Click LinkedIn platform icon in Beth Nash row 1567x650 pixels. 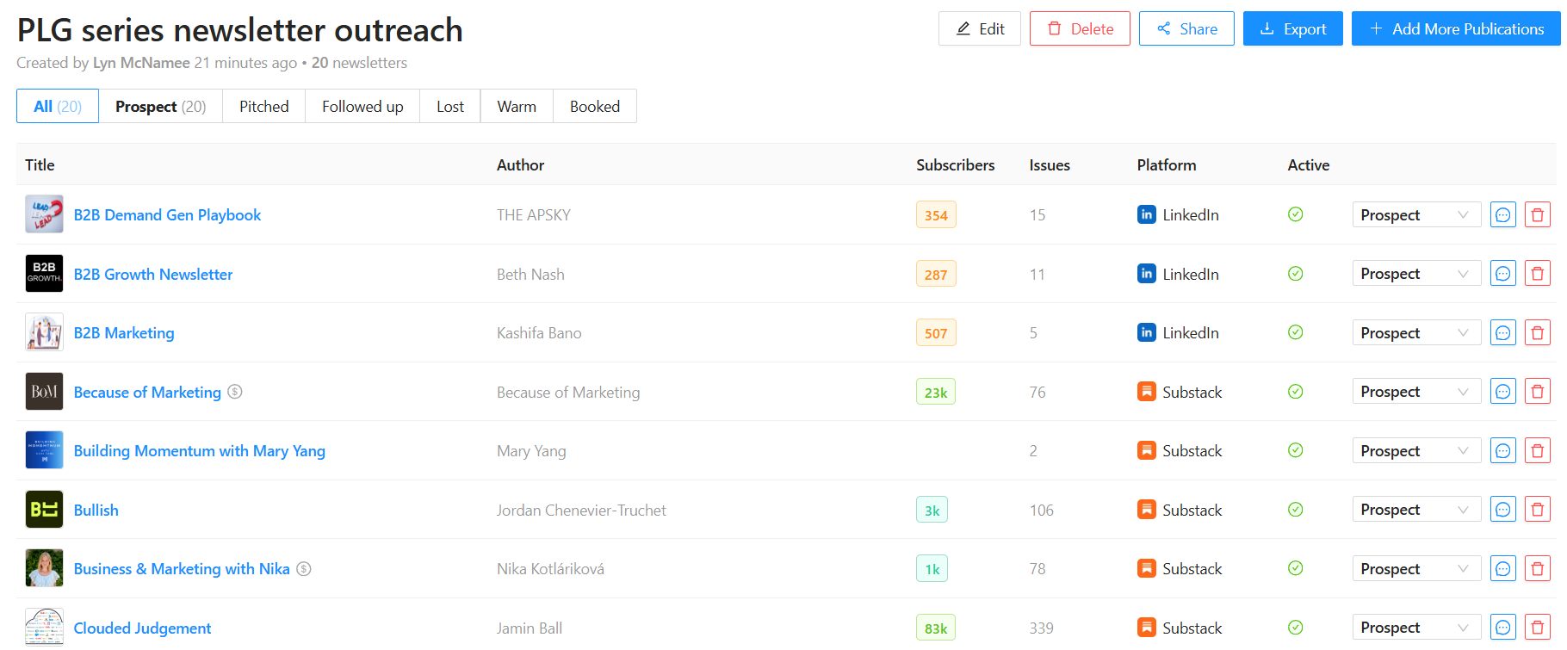pyautogui.click(x=1147, y=274)
